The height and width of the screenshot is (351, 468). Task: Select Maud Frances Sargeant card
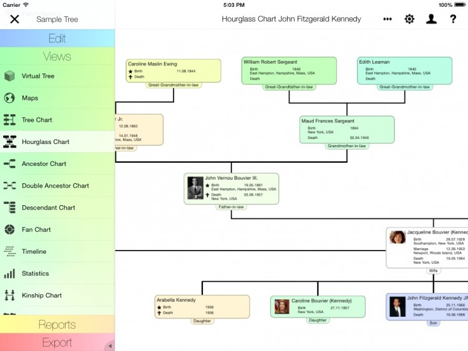tap(347, 130)
